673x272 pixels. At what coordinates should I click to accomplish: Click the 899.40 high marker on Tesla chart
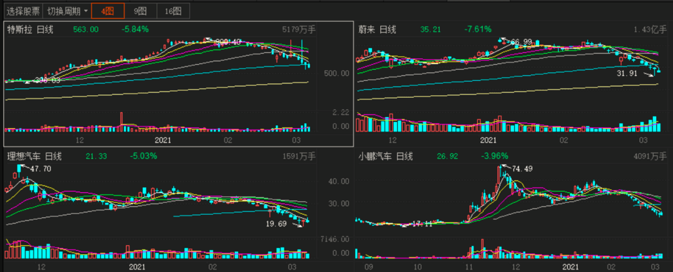click(228, 42)
